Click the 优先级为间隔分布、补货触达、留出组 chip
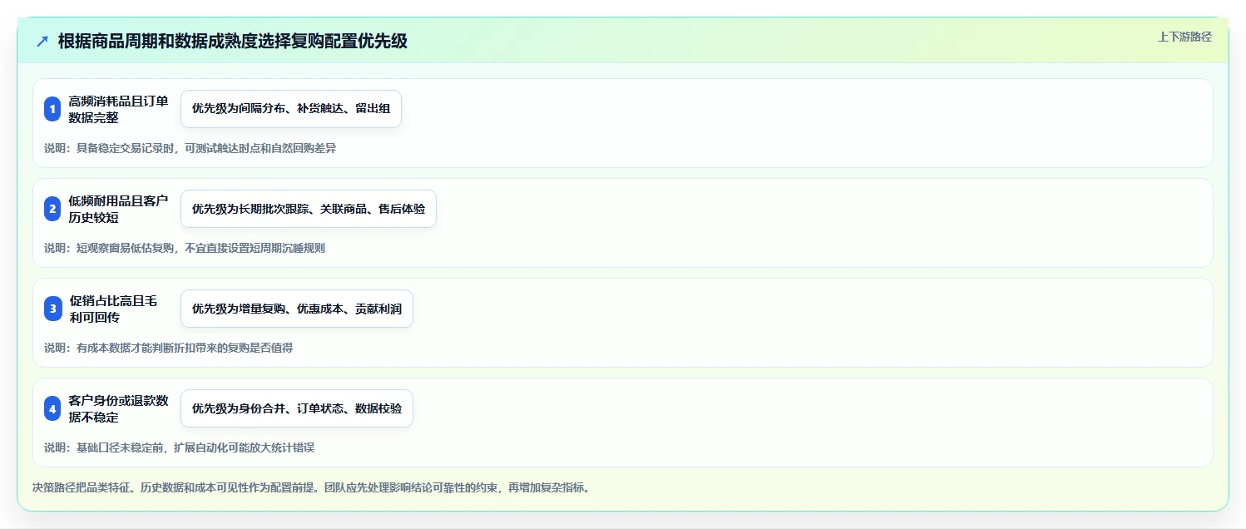Image resolution: width=1246 pixels, height=529 pixels. point(291,109)
